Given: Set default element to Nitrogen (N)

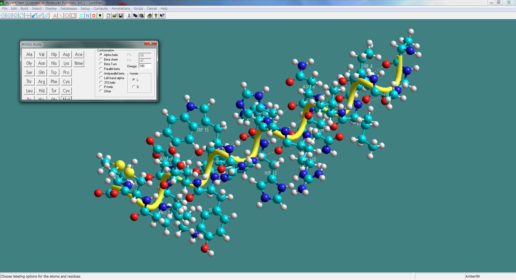Looking at the screenshot, I should pos(88,16).
